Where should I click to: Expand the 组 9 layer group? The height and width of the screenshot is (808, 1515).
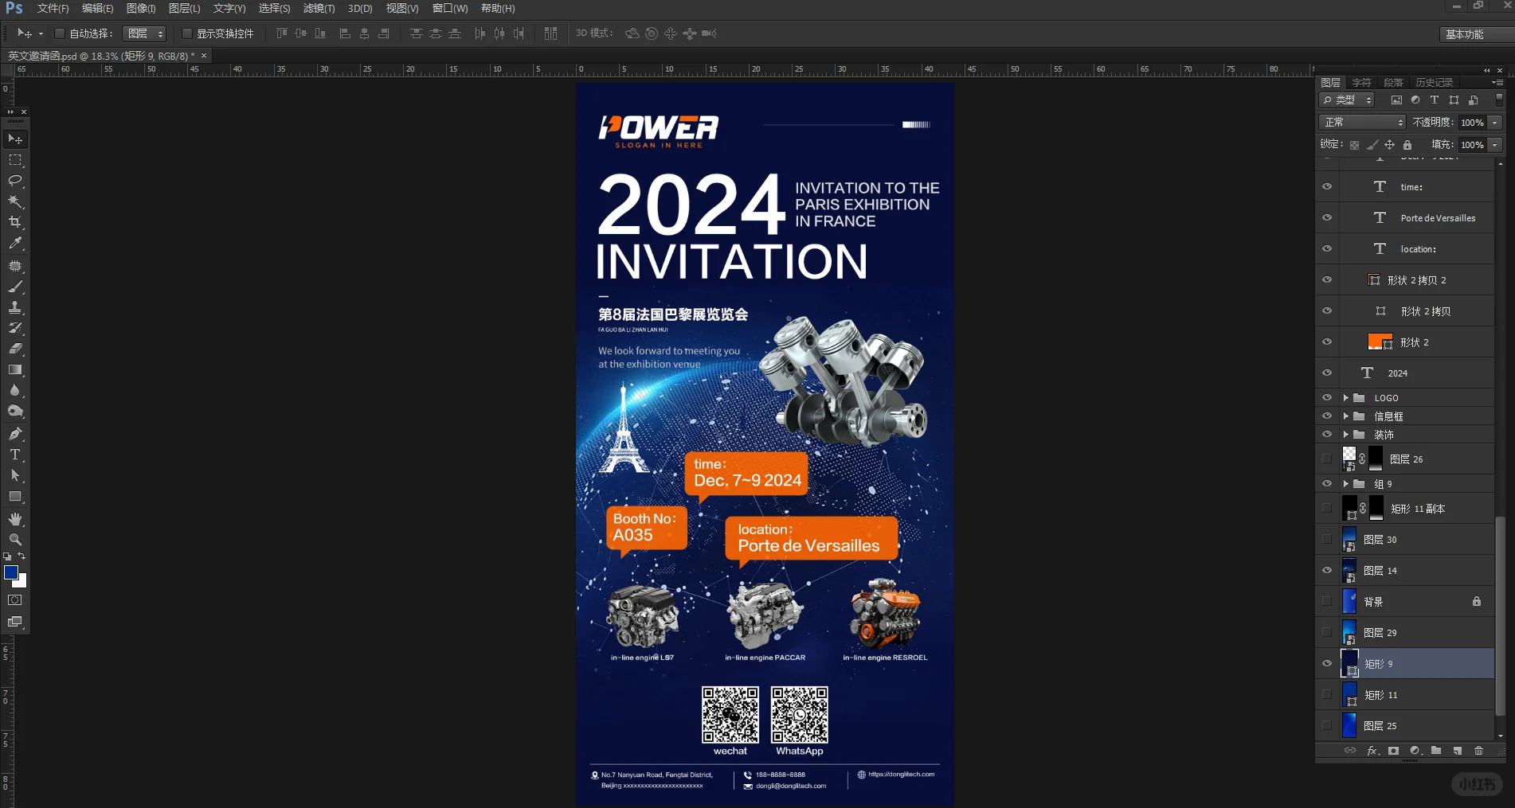1346,484
